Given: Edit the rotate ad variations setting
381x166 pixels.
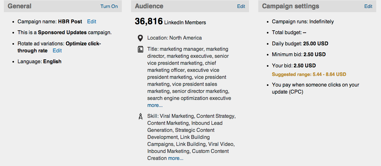Looking at the screenshot, I should [57, 51].
